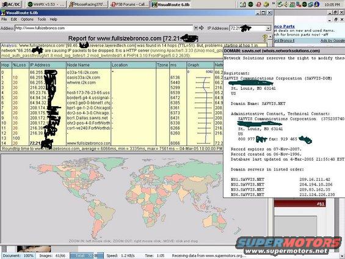Click the green round icon in system tray
This screenshot has height=259, width=345.
point(305,4)
